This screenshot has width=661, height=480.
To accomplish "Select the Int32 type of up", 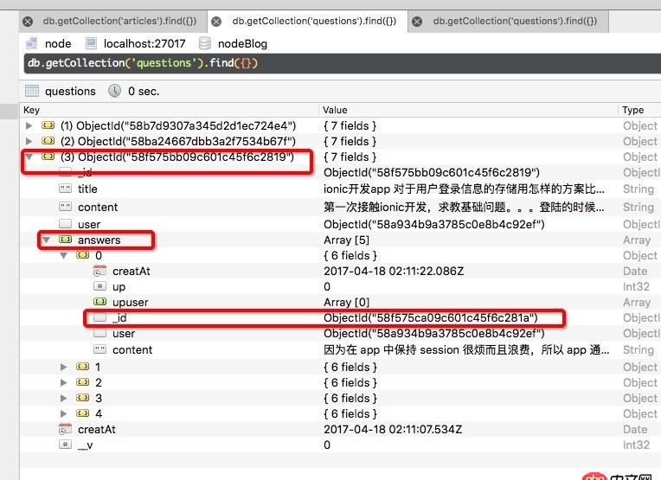I will pyautogui.click(x=636, y=286).
